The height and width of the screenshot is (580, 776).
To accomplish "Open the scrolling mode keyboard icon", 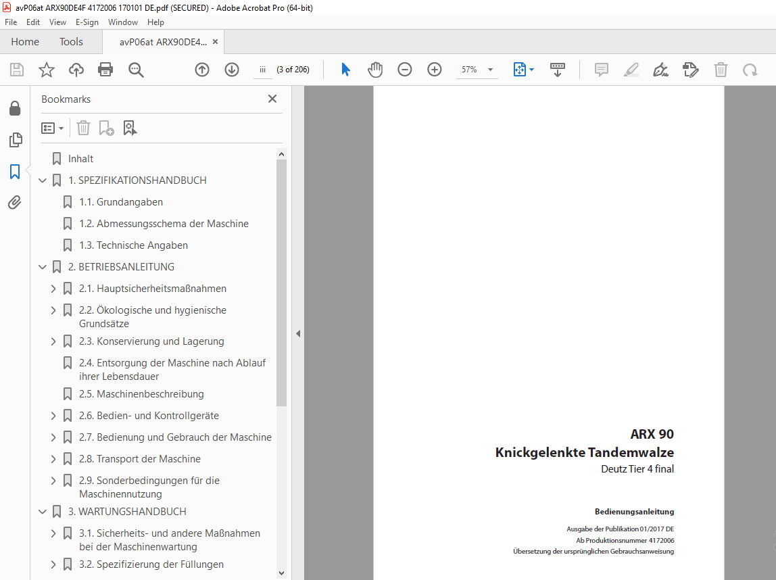I will [557, 70].
